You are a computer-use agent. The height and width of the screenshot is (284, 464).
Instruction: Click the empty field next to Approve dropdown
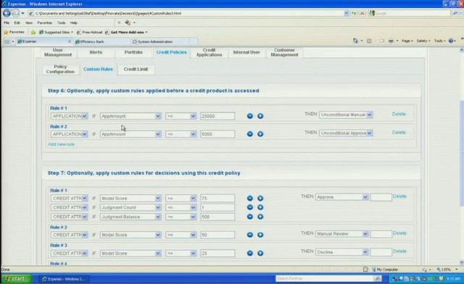pyautogui.click(x=381, y=197)
